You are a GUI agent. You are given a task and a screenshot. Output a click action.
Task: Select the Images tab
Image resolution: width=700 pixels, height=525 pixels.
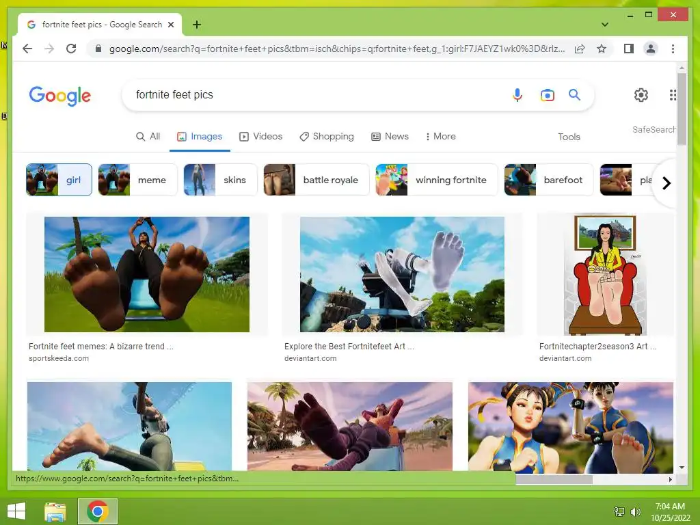tap(200, 137)
